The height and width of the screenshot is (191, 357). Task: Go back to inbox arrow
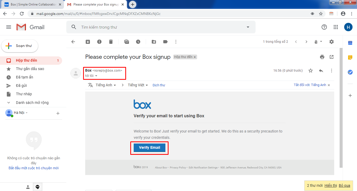click(73, 42)
